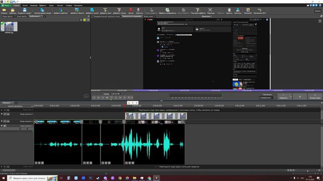Open the timeline scale dropdown arrow
Image resolution: width=323 pixels, height=181 pixels.
pyautogui.click(x=32, y=106)
